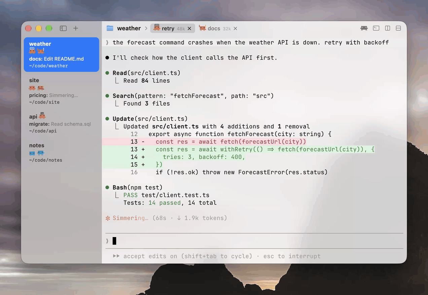
Task: Select the crab icon with the exclamation mark under weather
Action: [41, 51]
